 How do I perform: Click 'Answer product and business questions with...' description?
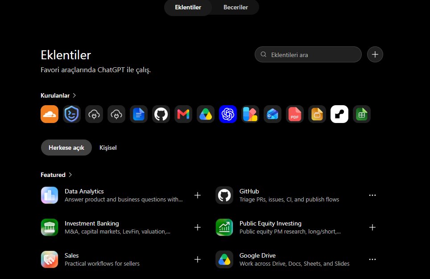pyautogui.click(x=124, y=200)
